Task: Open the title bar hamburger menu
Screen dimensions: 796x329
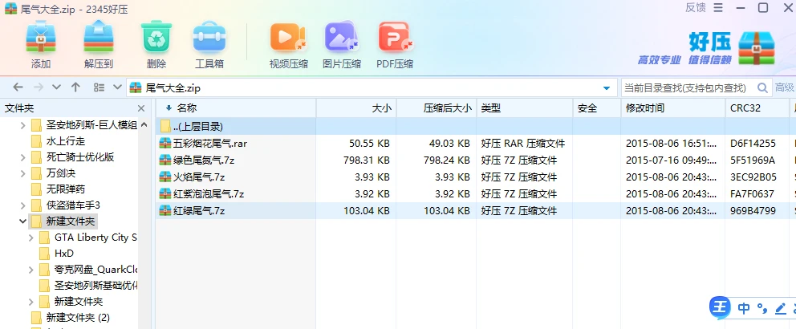Action: point(718,7)
